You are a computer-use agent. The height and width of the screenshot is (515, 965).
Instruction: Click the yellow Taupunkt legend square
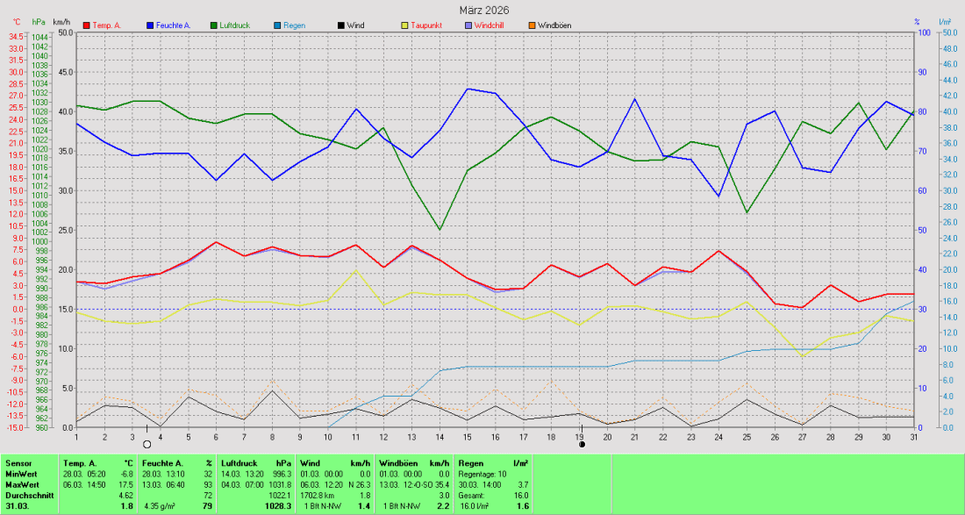coord(403,26)
